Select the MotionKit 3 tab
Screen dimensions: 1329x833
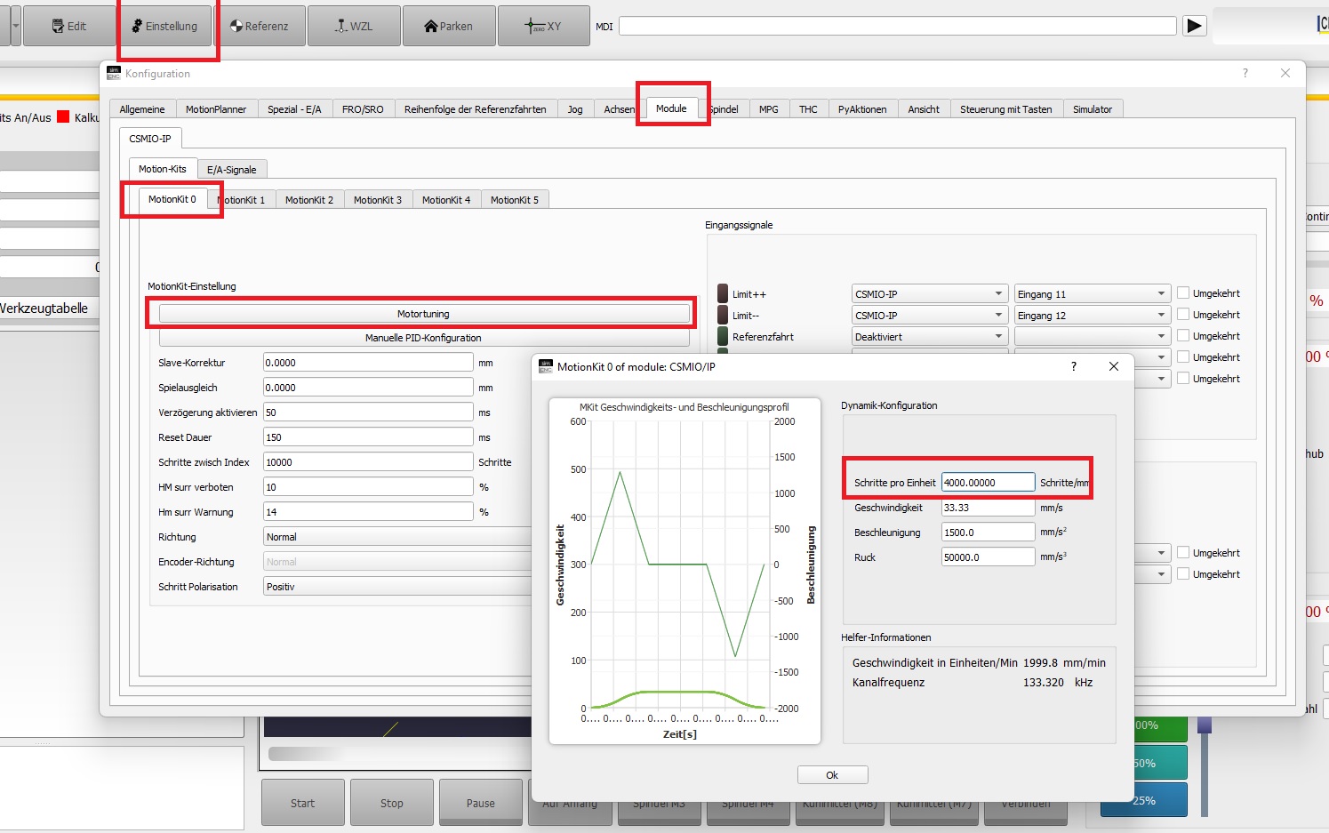[x=377, y=200]
